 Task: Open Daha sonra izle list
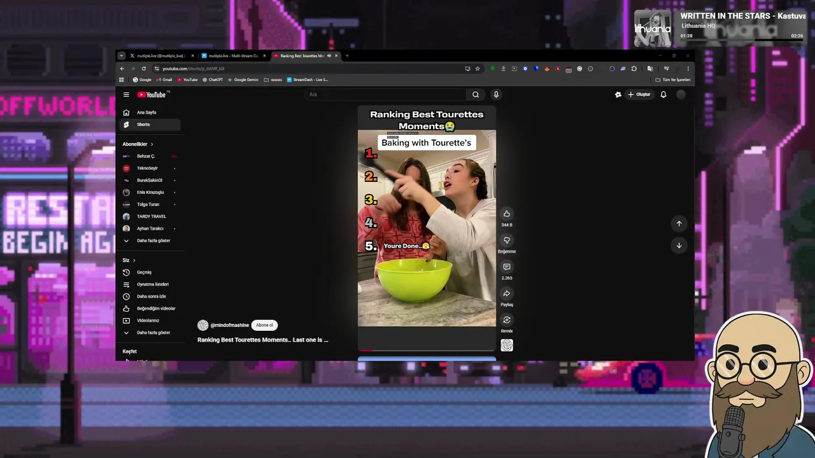click(x=150, y=296)
